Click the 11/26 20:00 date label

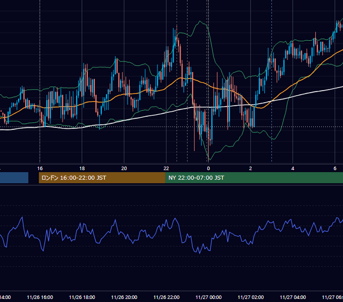(x=124, y=297)
